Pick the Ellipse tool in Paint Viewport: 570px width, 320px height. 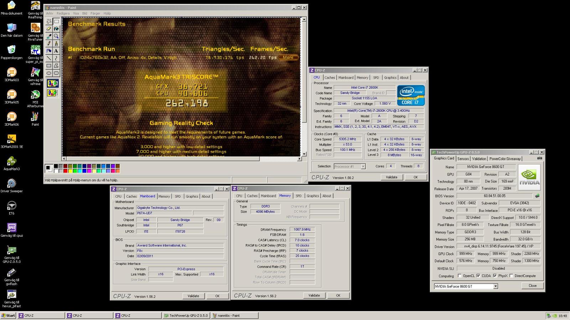coord(49,73)
